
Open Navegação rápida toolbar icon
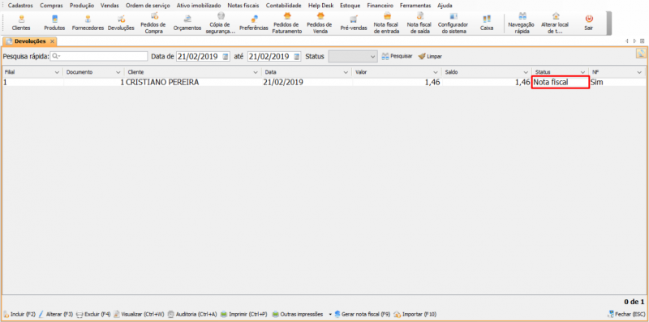(x=522, y=24)
